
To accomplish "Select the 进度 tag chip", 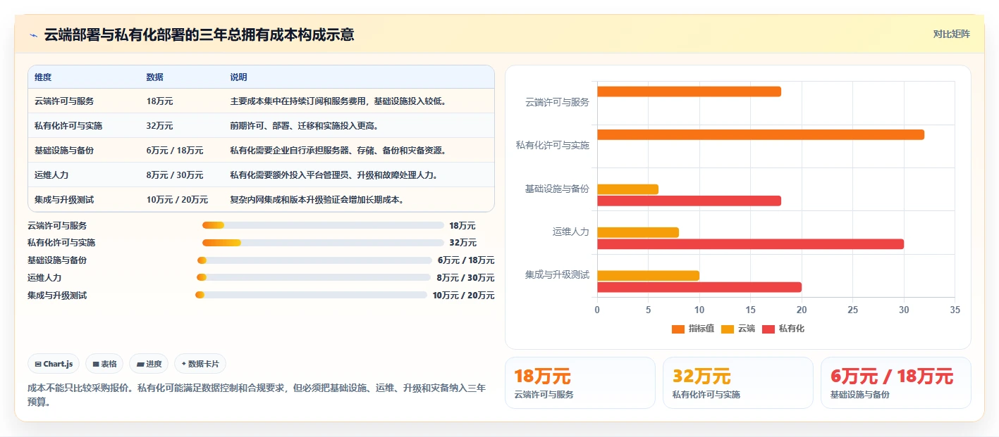I will pyautogui.click(x=149, y=364).
